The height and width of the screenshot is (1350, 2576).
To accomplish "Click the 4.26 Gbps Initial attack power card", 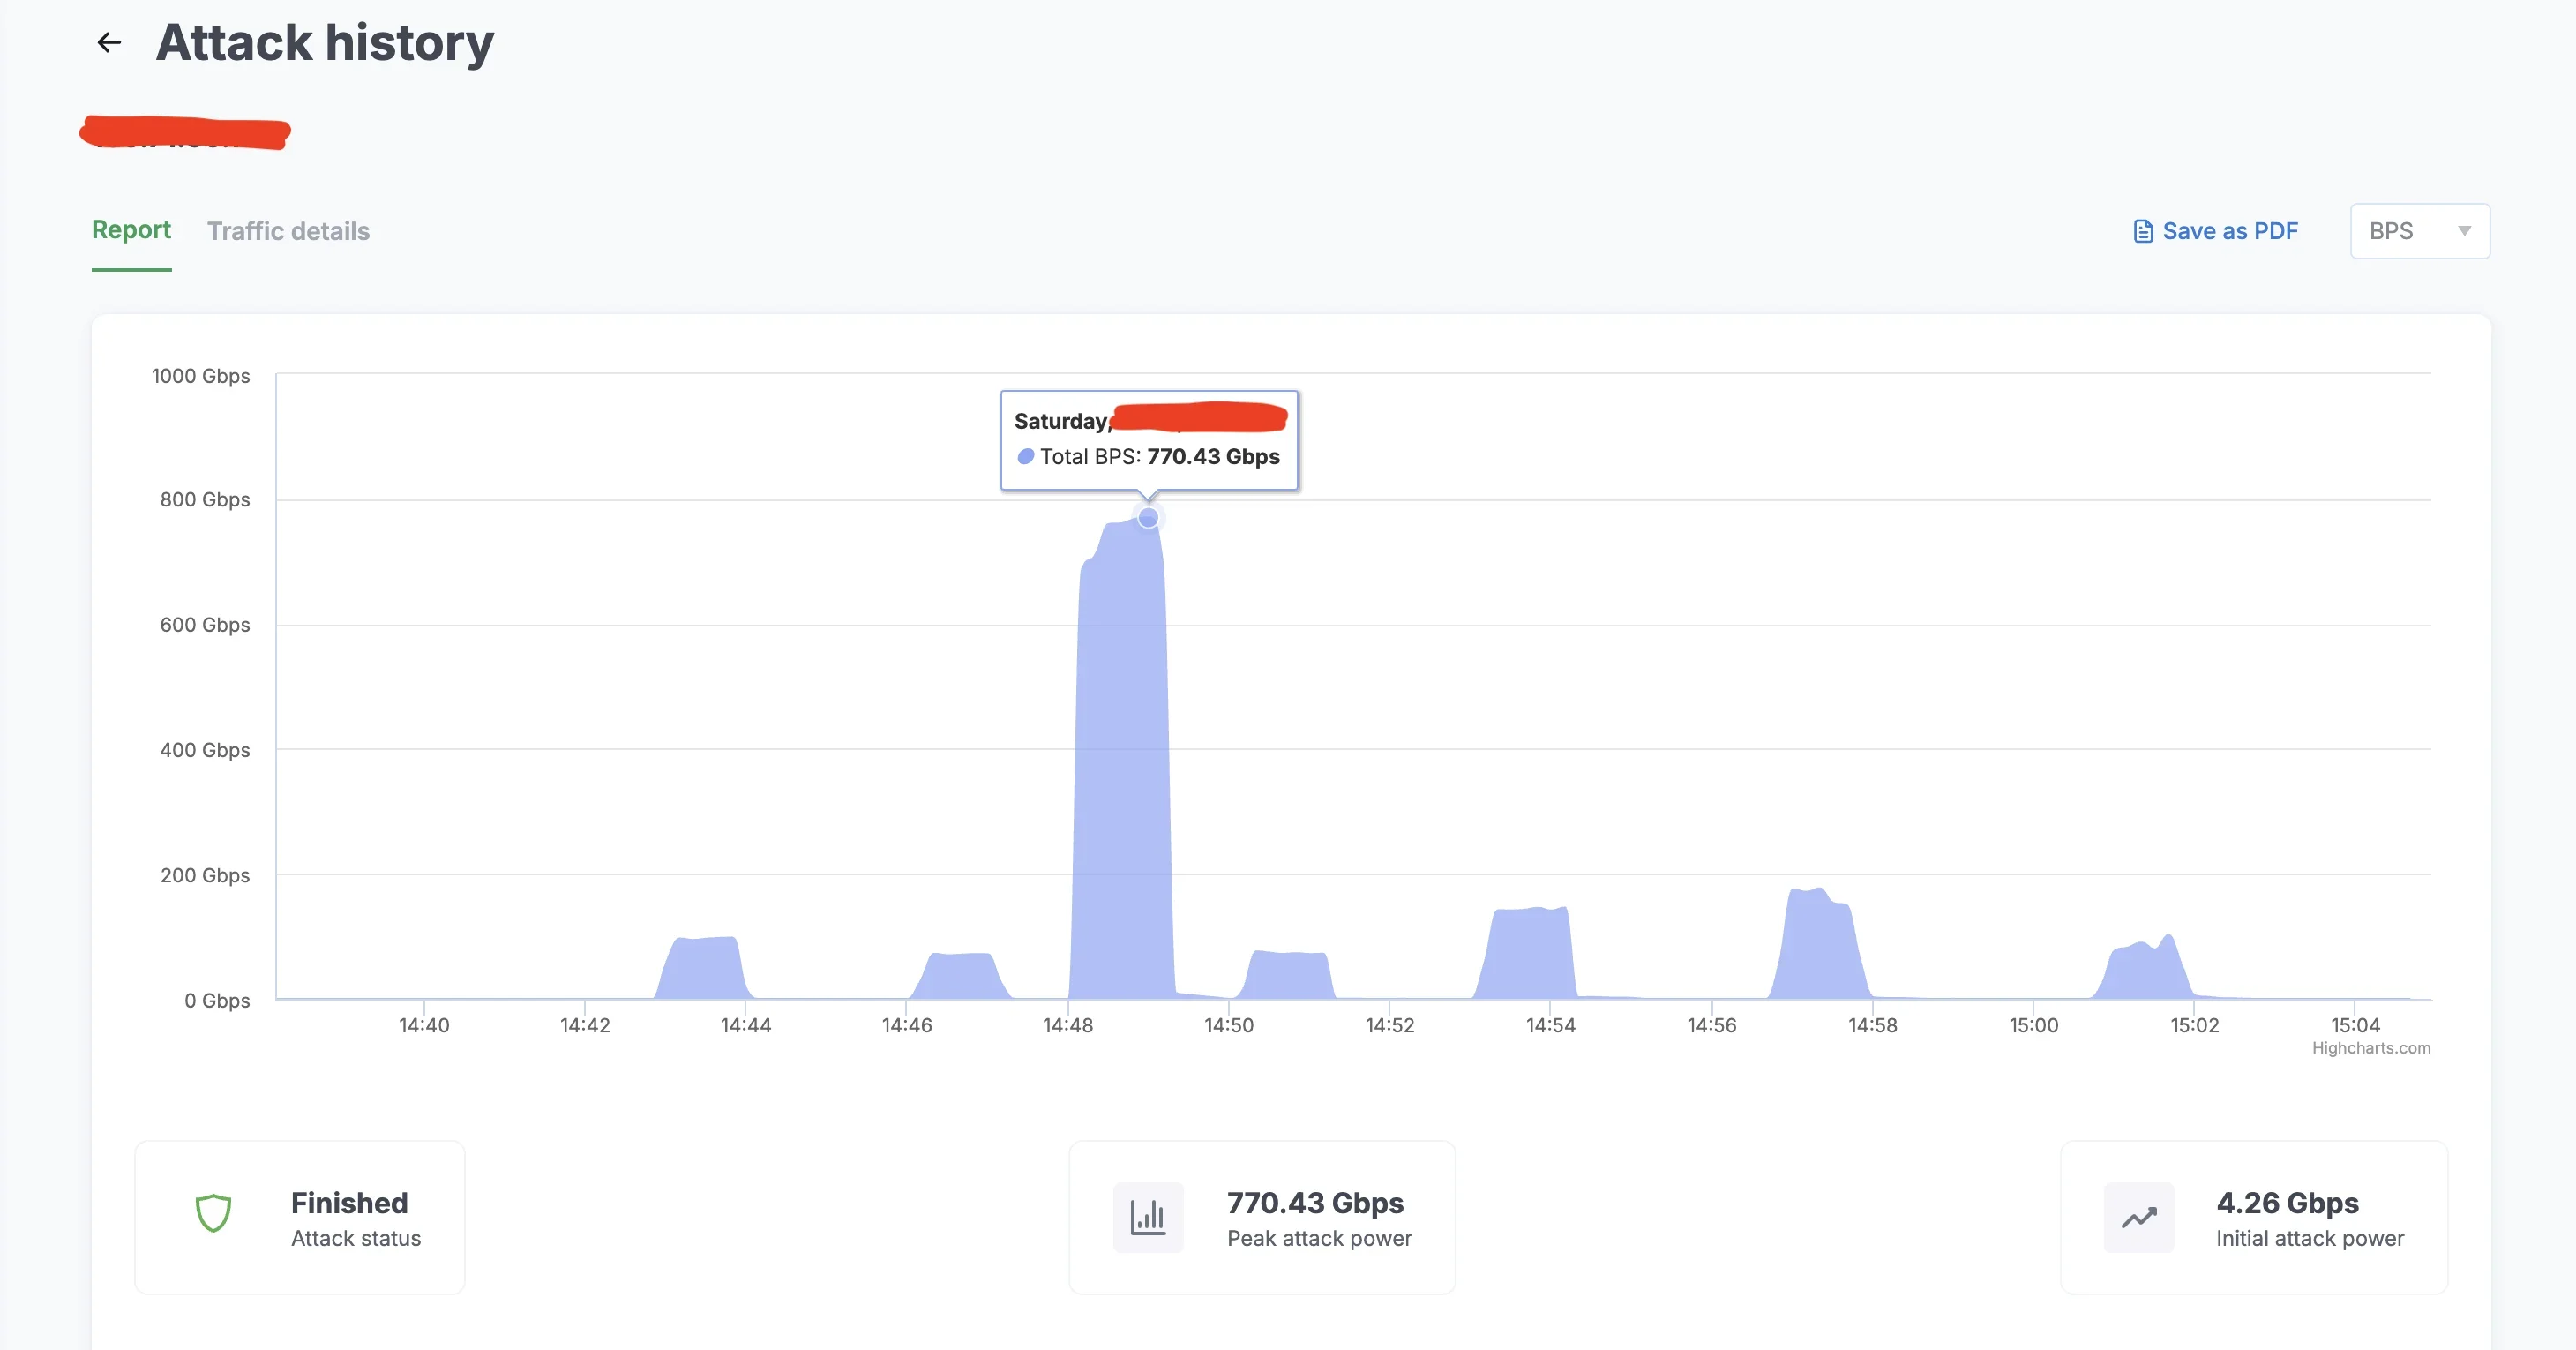I will [2254, 1217].
